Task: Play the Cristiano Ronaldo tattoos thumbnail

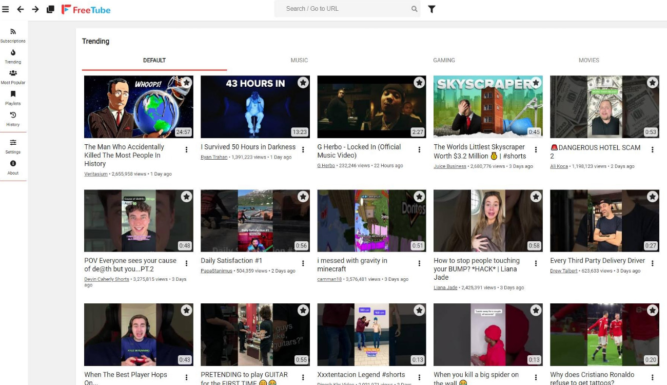Action: click(x=604, y=334)
